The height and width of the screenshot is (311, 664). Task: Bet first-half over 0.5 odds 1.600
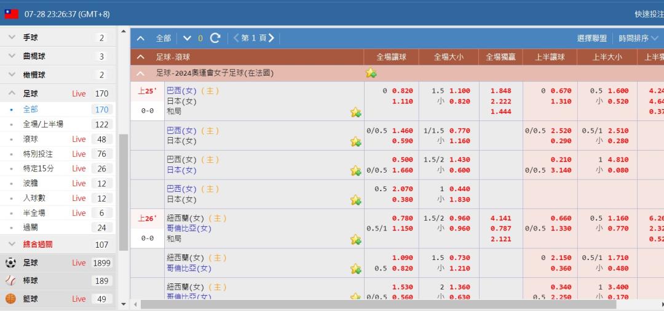click(619, 90)
